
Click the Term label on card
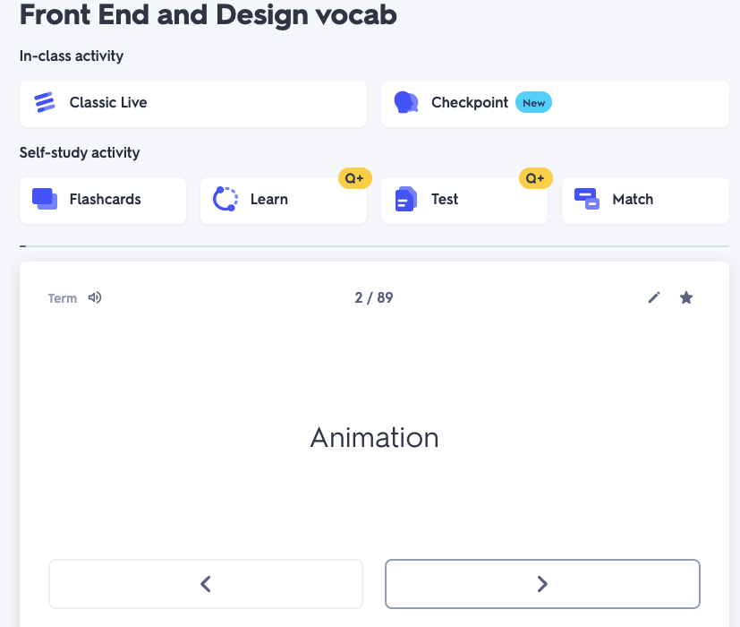point(63,298)
